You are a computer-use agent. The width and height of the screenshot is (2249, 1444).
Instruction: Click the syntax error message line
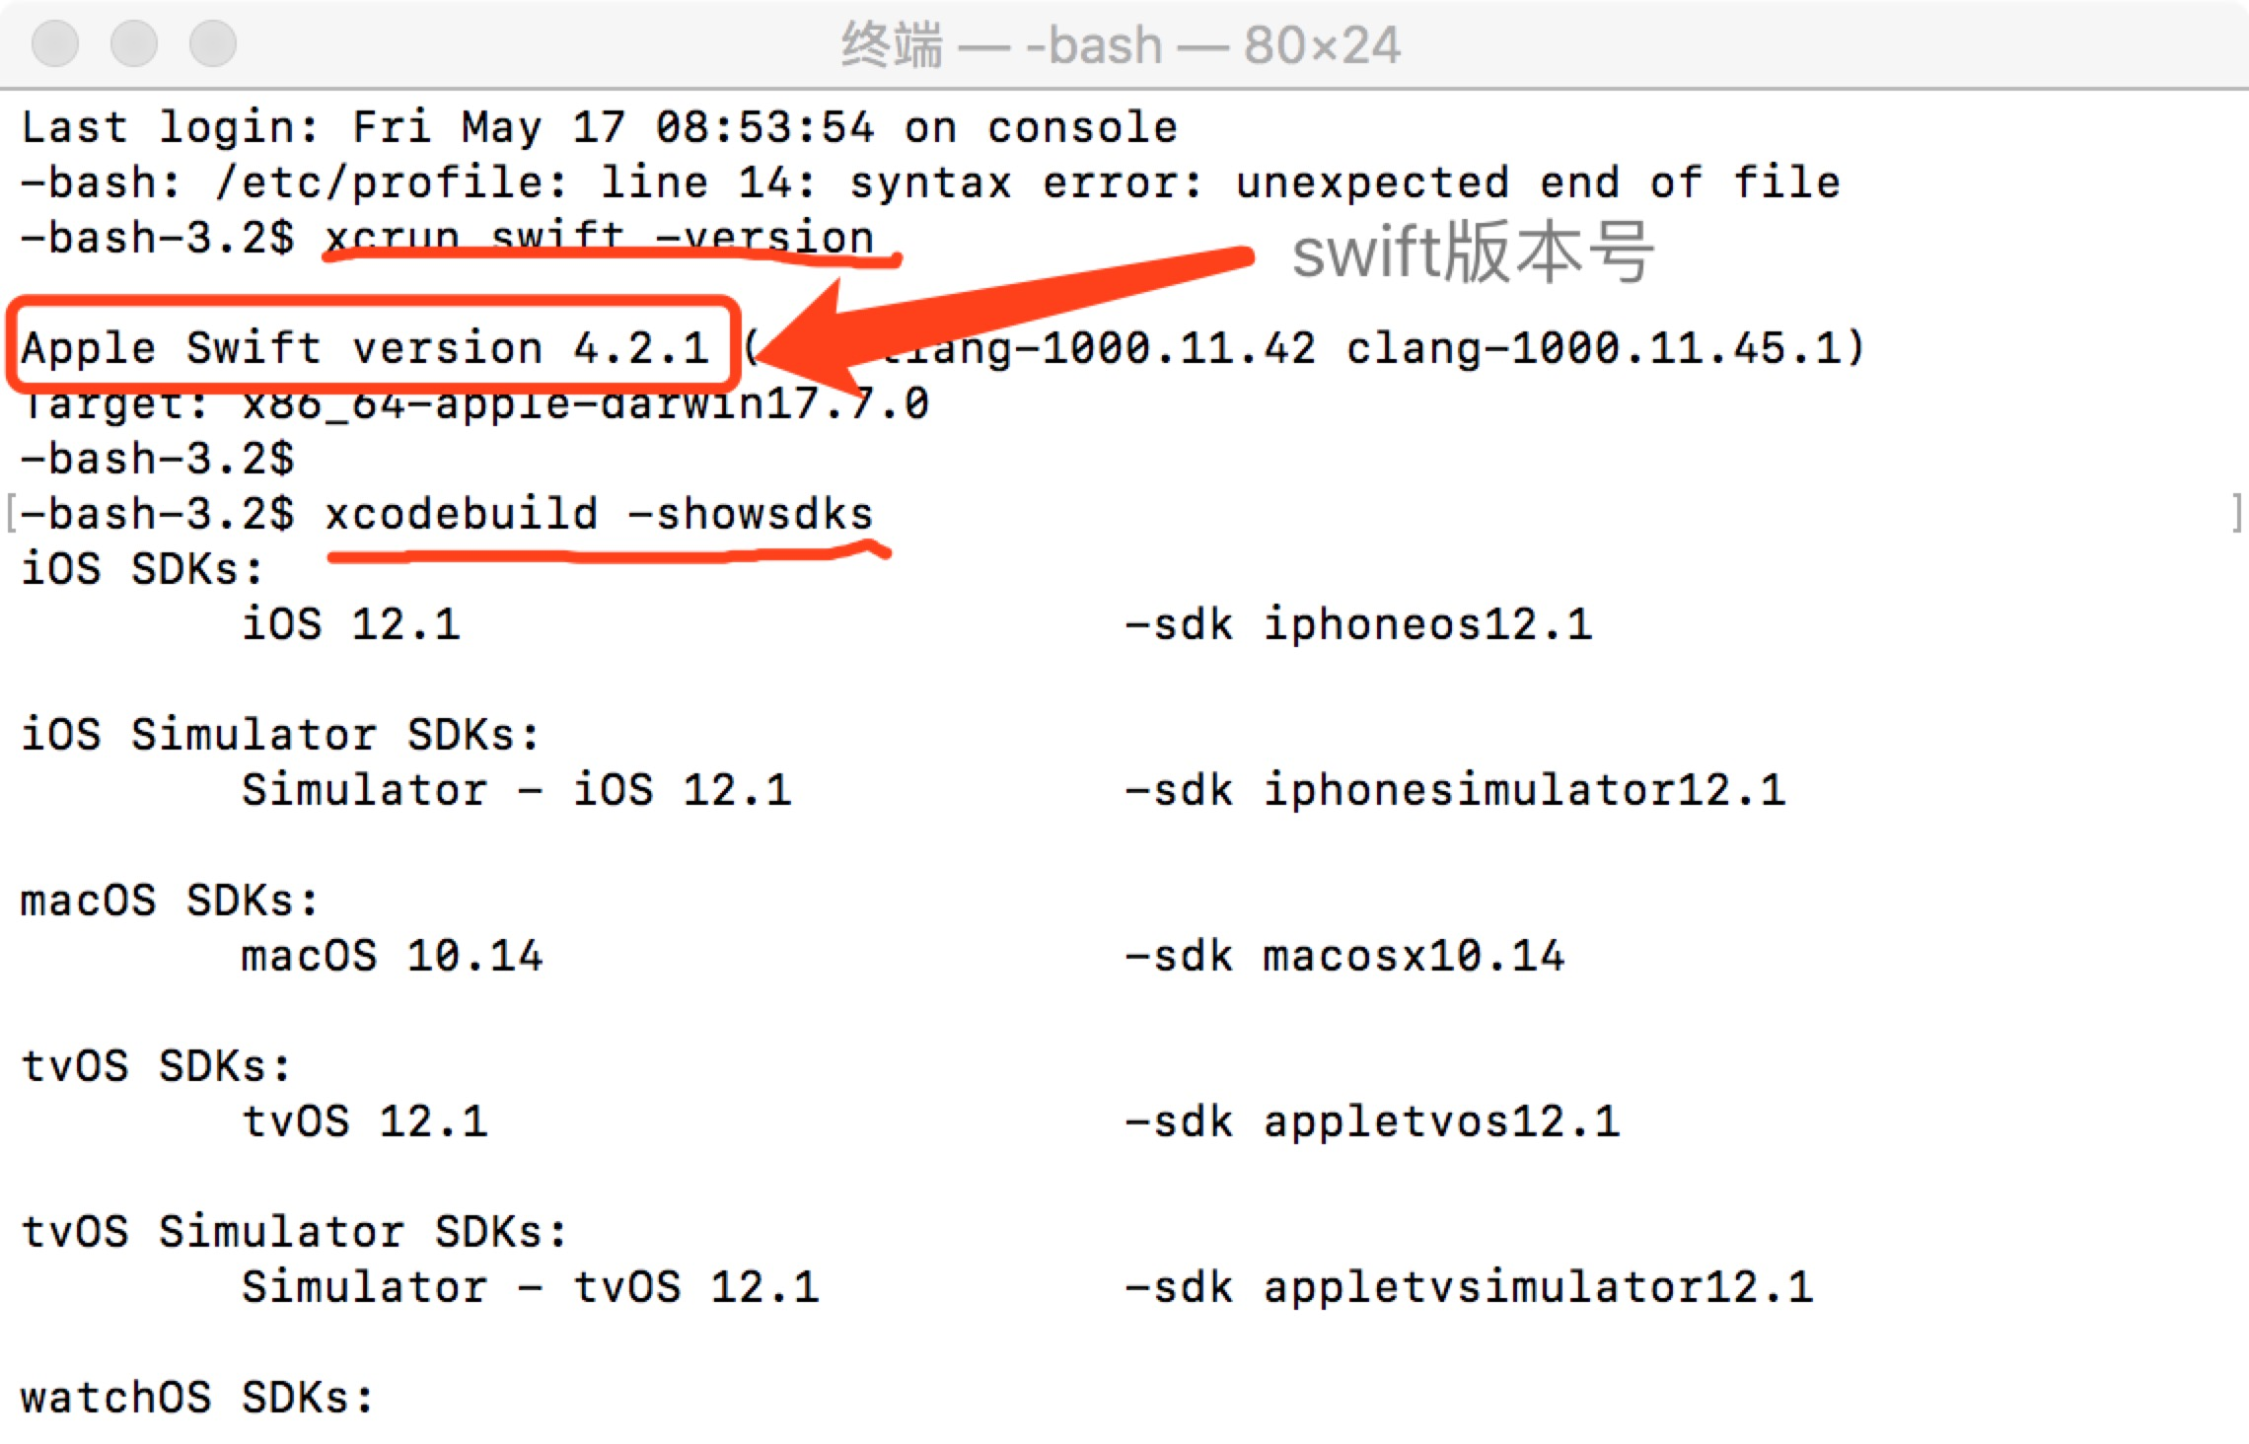pos(930,182)
